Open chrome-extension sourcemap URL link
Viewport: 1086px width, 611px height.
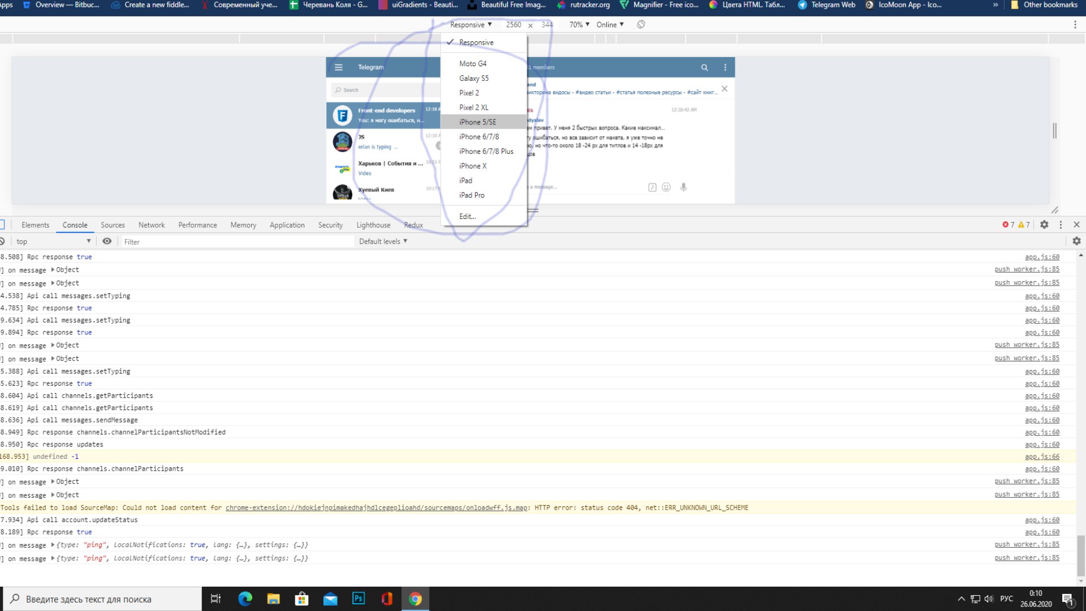(376, 507)
